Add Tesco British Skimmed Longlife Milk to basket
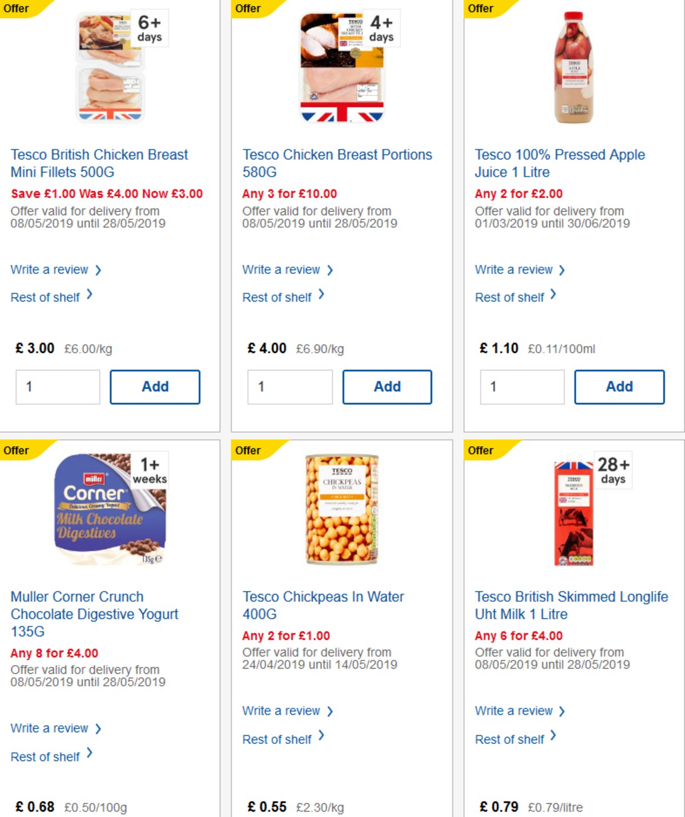 click(x=619, y=815)
